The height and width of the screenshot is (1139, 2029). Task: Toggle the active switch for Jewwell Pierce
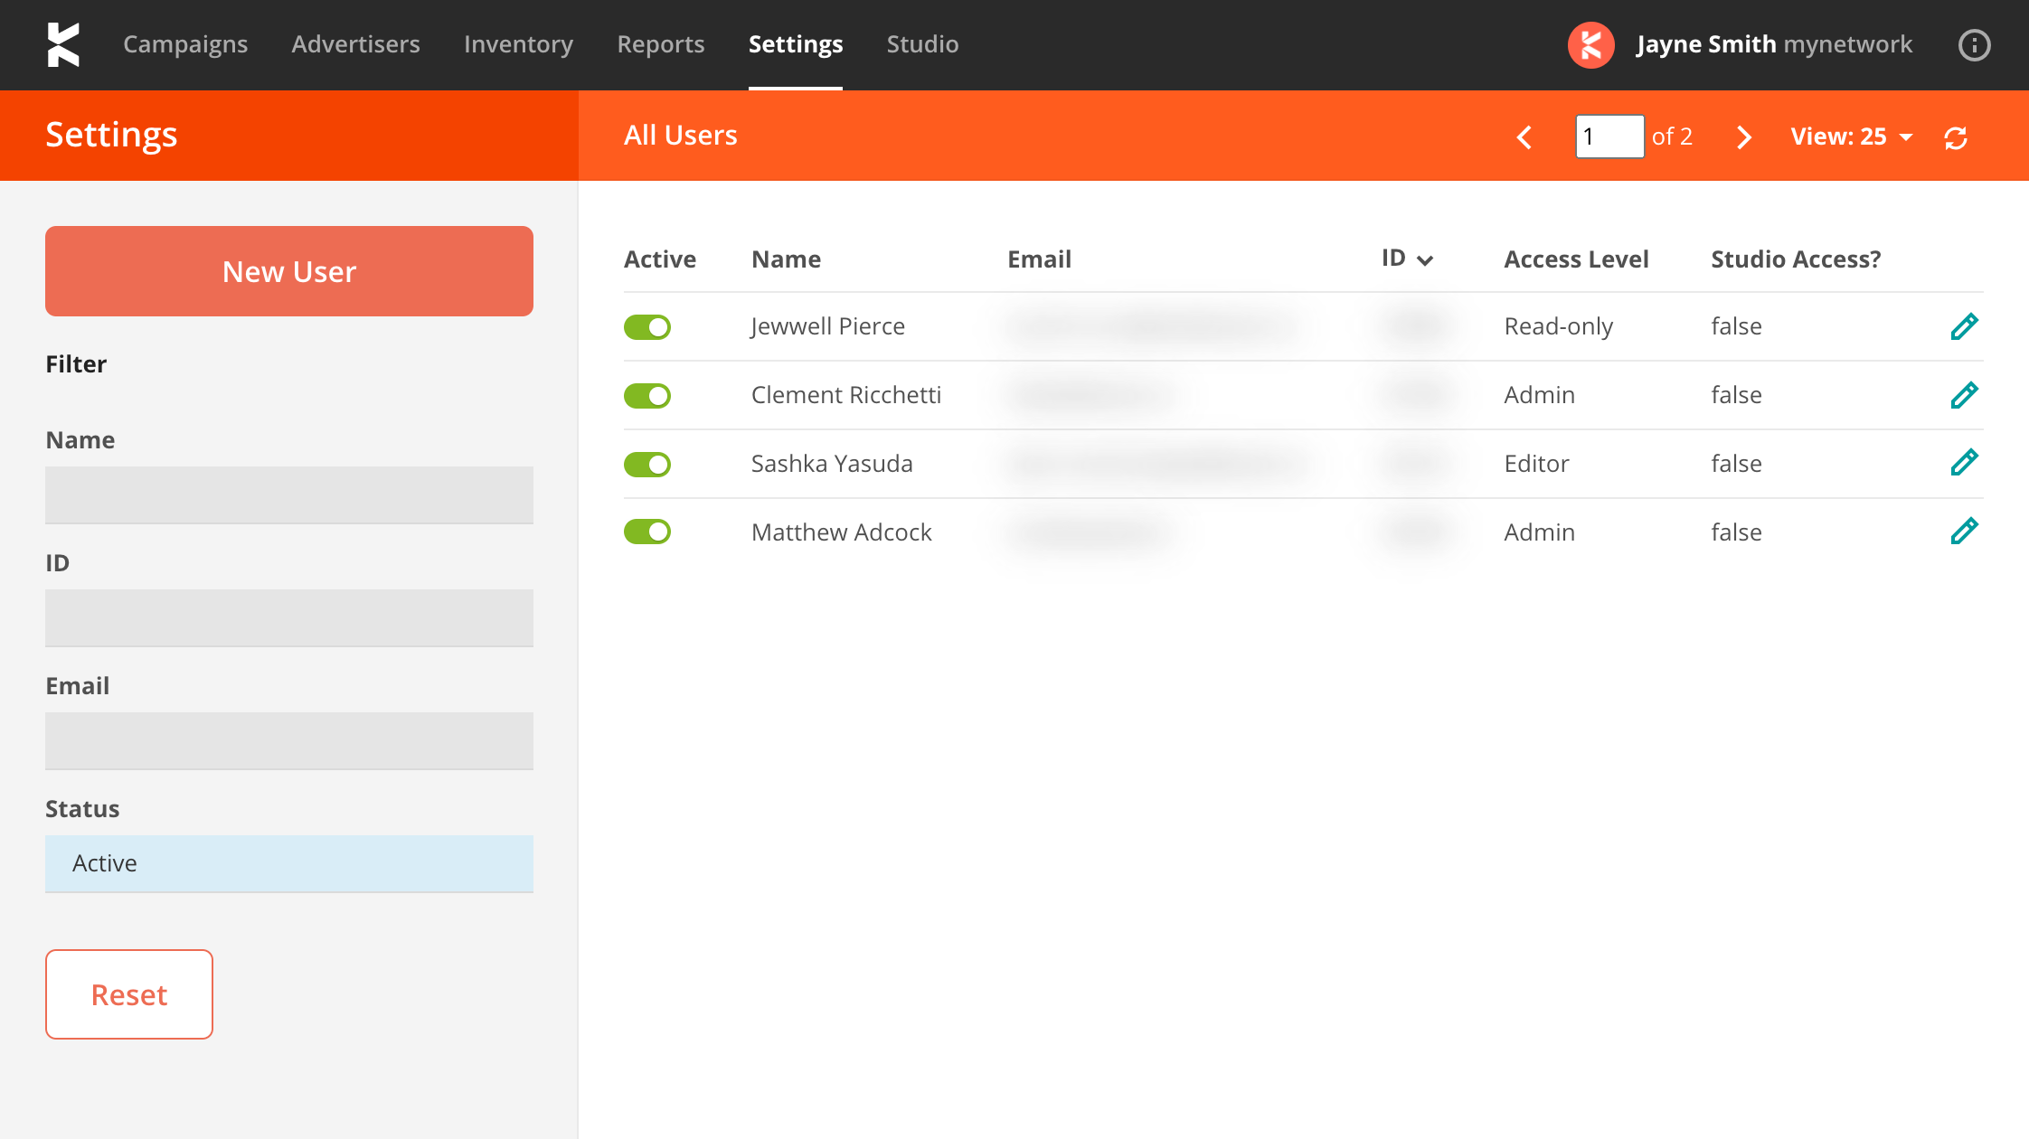coord(647,326)
